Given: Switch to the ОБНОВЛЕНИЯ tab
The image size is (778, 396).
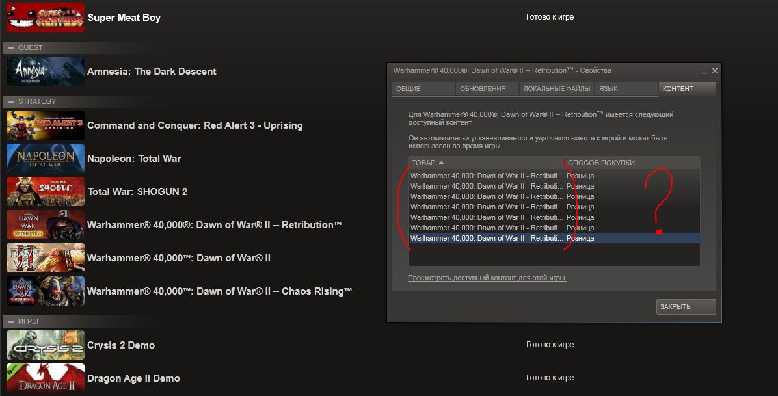Looking at the screenshot, I should [x=487, y=89].
